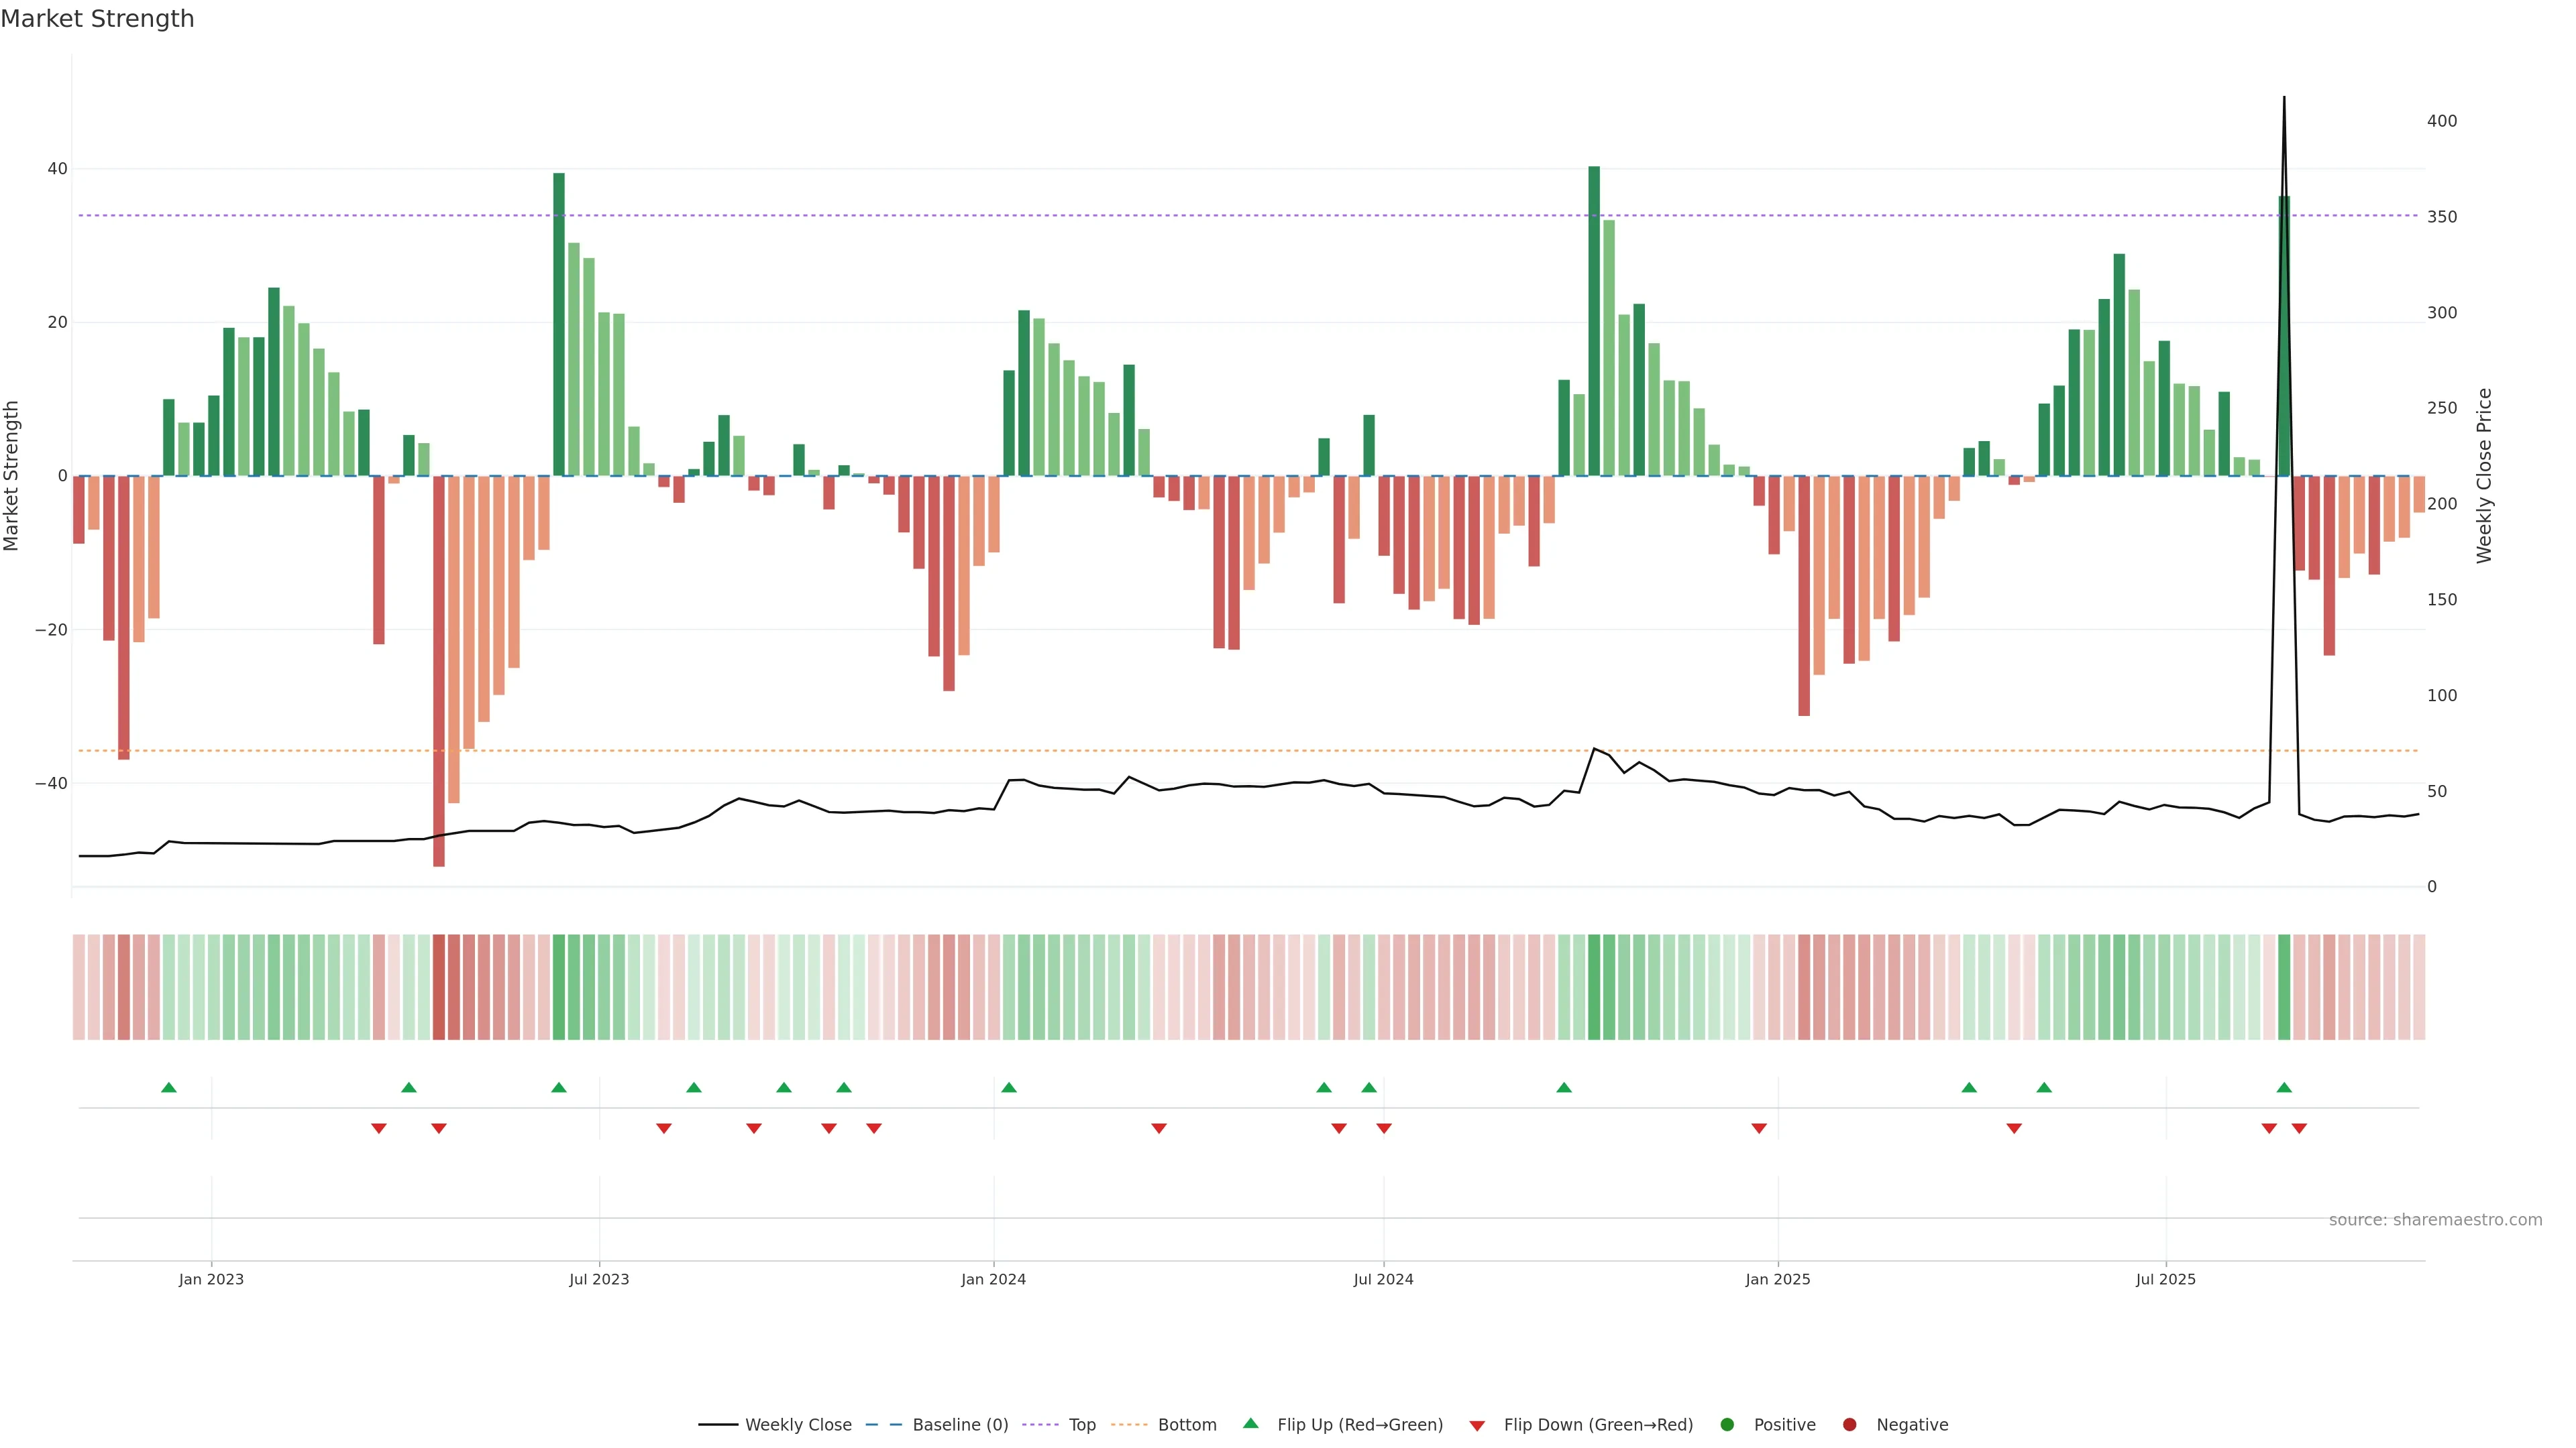Click the Flip Up green triangle legend icon

pos(1250,1423)
